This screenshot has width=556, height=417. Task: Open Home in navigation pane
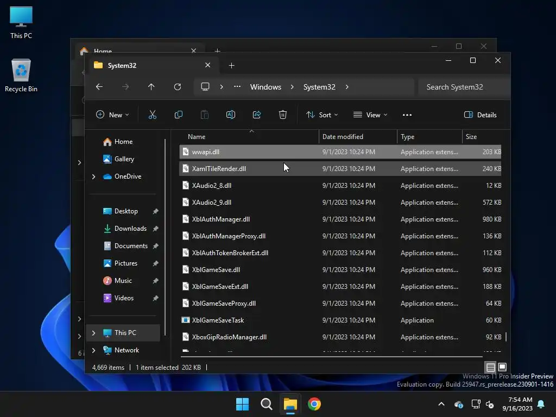123,142
